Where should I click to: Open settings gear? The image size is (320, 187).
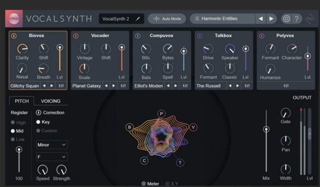pos(286,19)
